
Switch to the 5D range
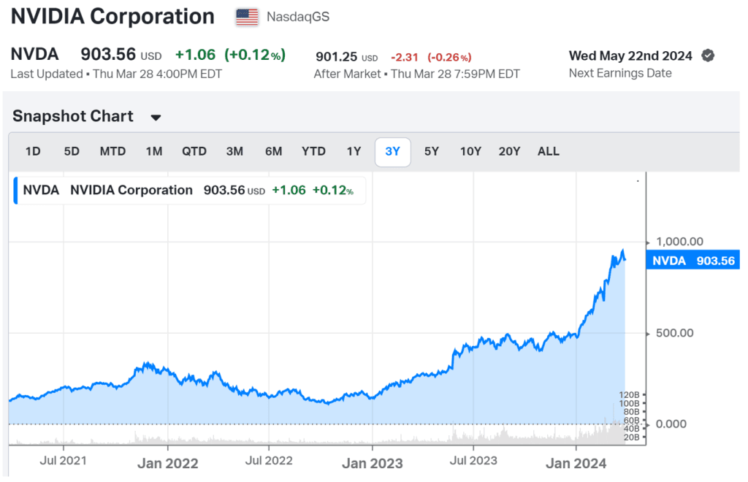[x=72, y=151]
